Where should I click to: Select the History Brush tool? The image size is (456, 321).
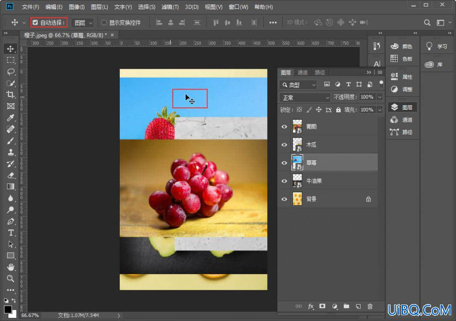point(11,164)
